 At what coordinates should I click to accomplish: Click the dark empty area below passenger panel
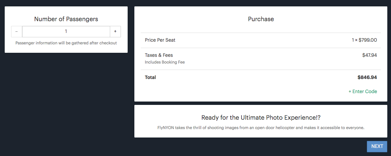click(x=66, y=101)
